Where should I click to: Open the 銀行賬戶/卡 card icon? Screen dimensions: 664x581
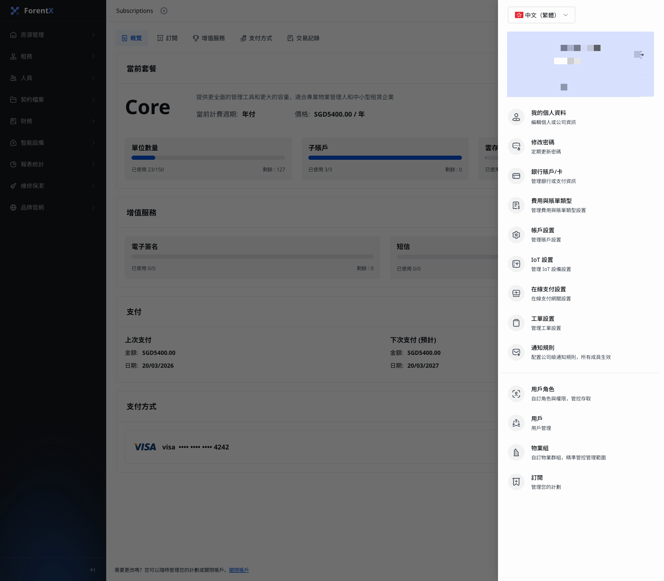click(x=516, y=176)
